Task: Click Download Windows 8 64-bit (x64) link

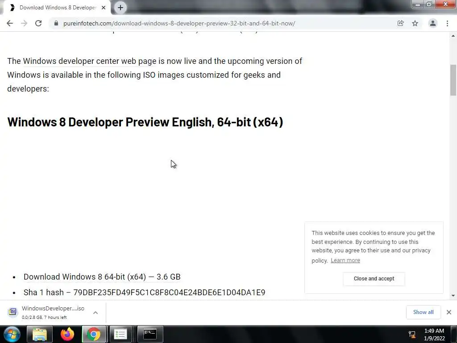Action: 102,277
